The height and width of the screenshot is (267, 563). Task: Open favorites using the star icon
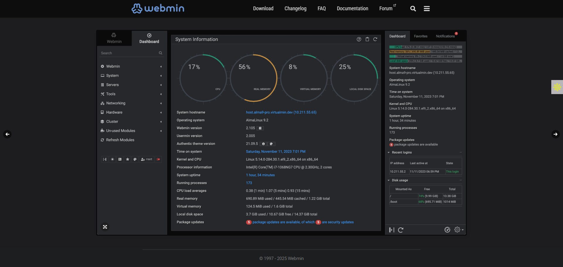[x=127, y=159]
